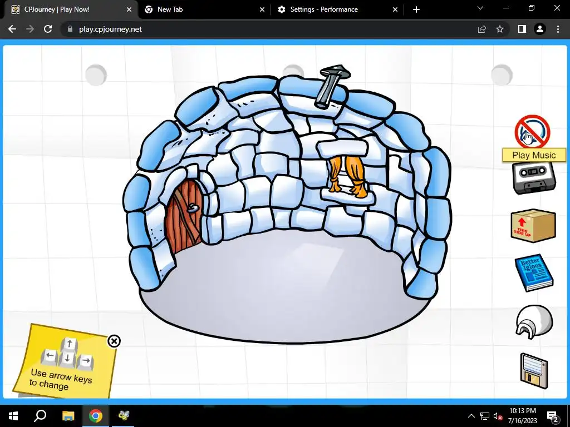The image size is (570, 427).
Task: Close the CPJourney tab
Action: pyautogui.click(x=129, y=10)
